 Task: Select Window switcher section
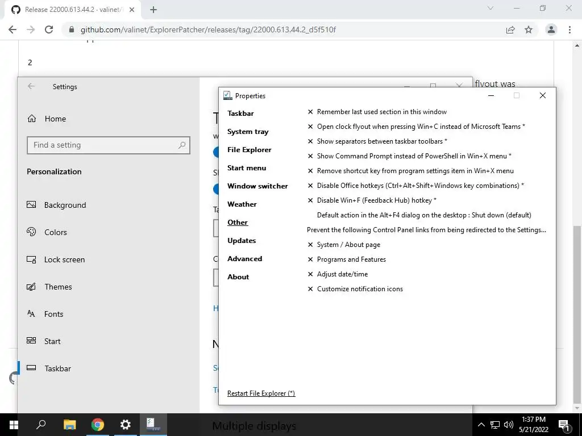coord(257,186)
